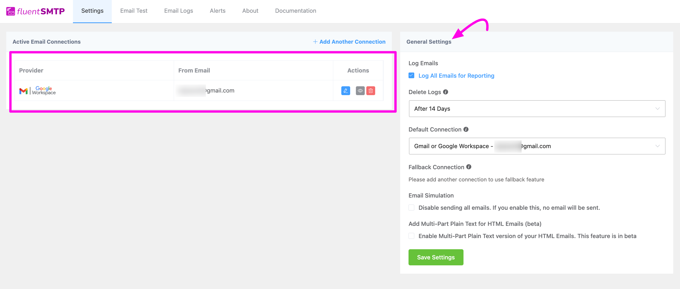Viewport: 680px width, 289px height.
Task: Click the Actions column header
Action: coord(358,70)
